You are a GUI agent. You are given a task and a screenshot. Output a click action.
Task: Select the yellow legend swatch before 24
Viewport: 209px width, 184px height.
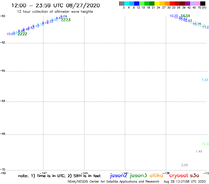point(157,3)
